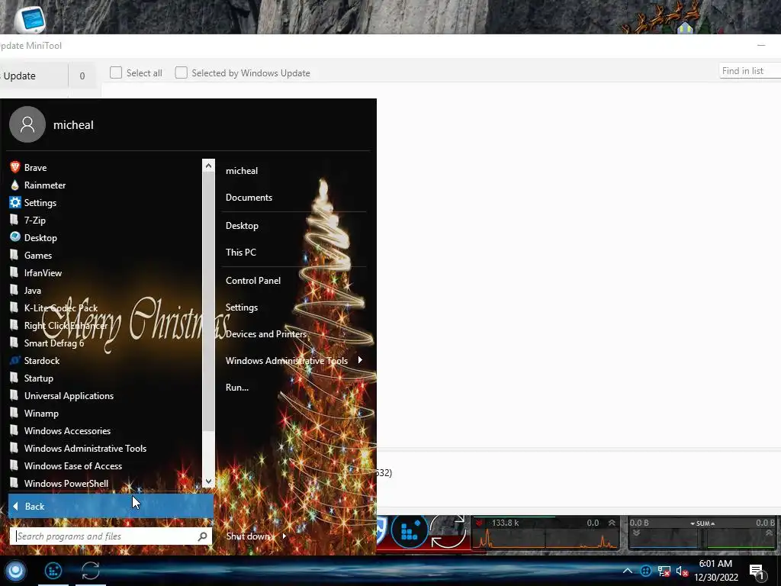Click the magnifier icon in the search box

[202, 536]
